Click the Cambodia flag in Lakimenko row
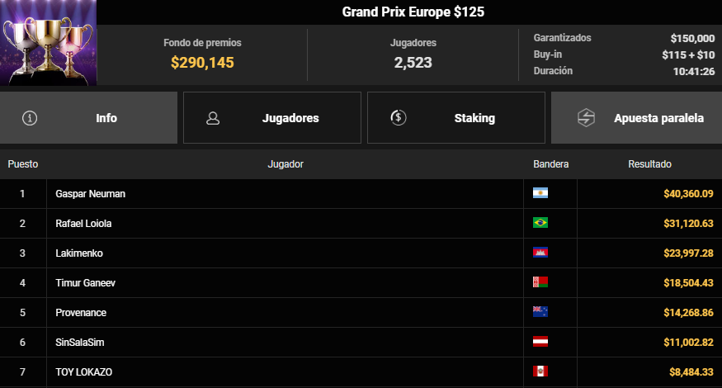The width and height of the screenshot is (722, 388). (540, 253)
